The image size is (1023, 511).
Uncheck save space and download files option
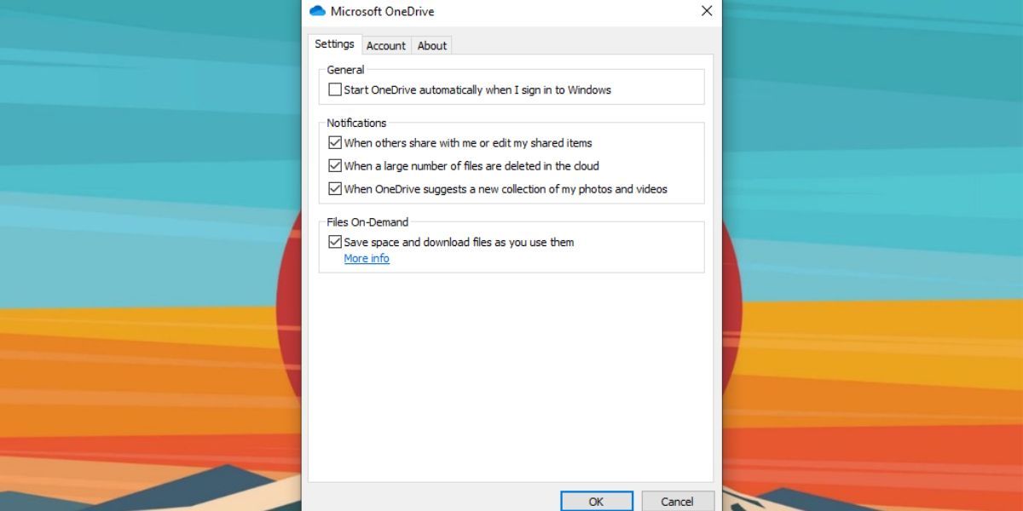(x=335, y=242)
